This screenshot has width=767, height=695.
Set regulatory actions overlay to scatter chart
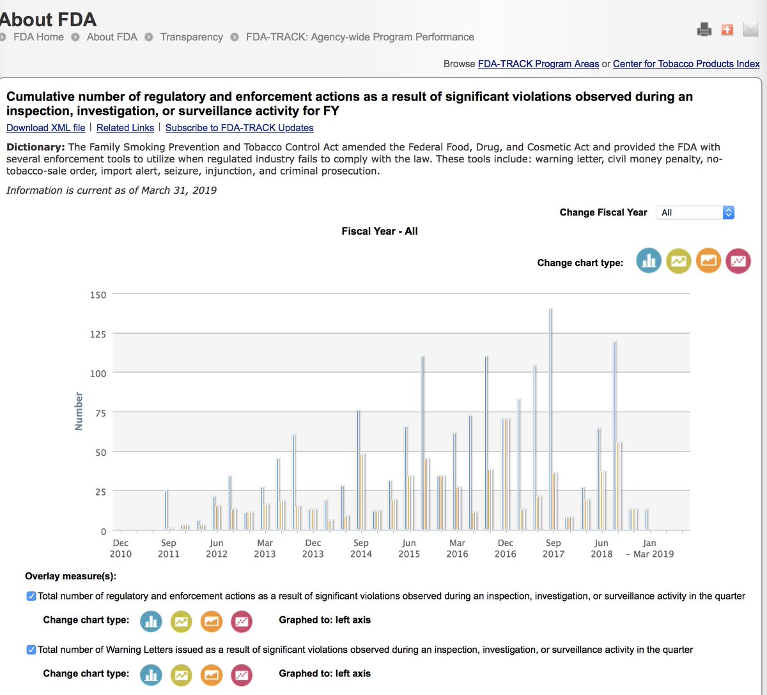click(242, 621)
